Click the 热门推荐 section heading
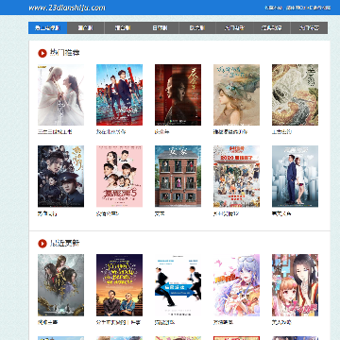This screenshot has width=340, height=340. click(x=64, y=53)
